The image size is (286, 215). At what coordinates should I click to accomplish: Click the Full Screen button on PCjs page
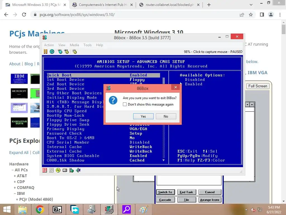(258, 86)
